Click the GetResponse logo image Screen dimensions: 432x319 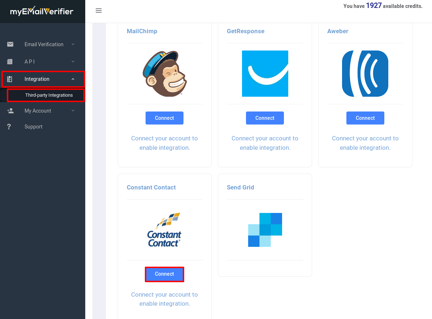(x=265, y=74)
